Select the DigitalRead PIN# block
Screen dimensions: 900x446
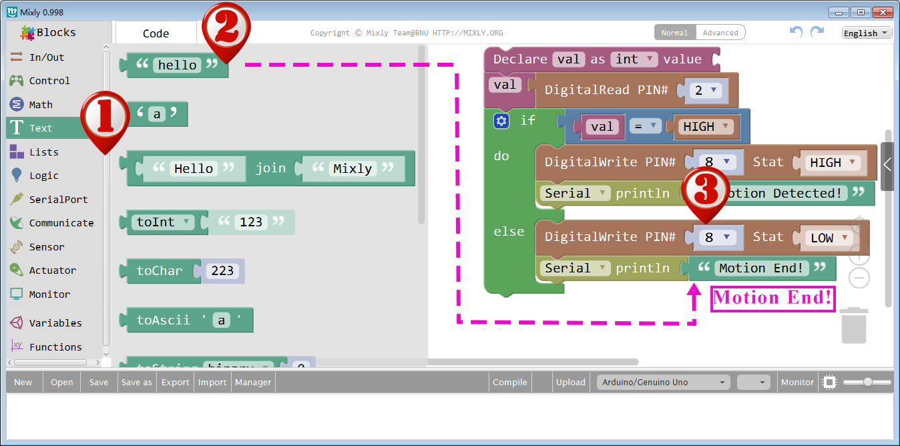pyautogui.click(x=634, y=91)
